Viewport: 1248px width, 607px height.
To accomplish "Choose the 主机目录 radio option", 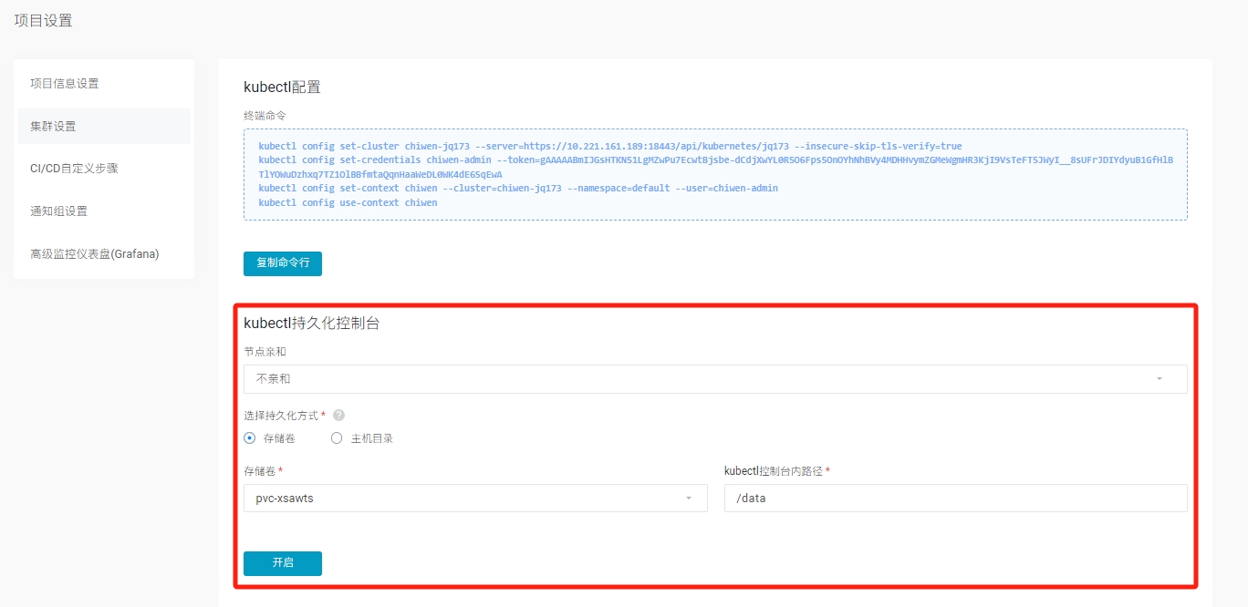I will click(x=337, y=438).
